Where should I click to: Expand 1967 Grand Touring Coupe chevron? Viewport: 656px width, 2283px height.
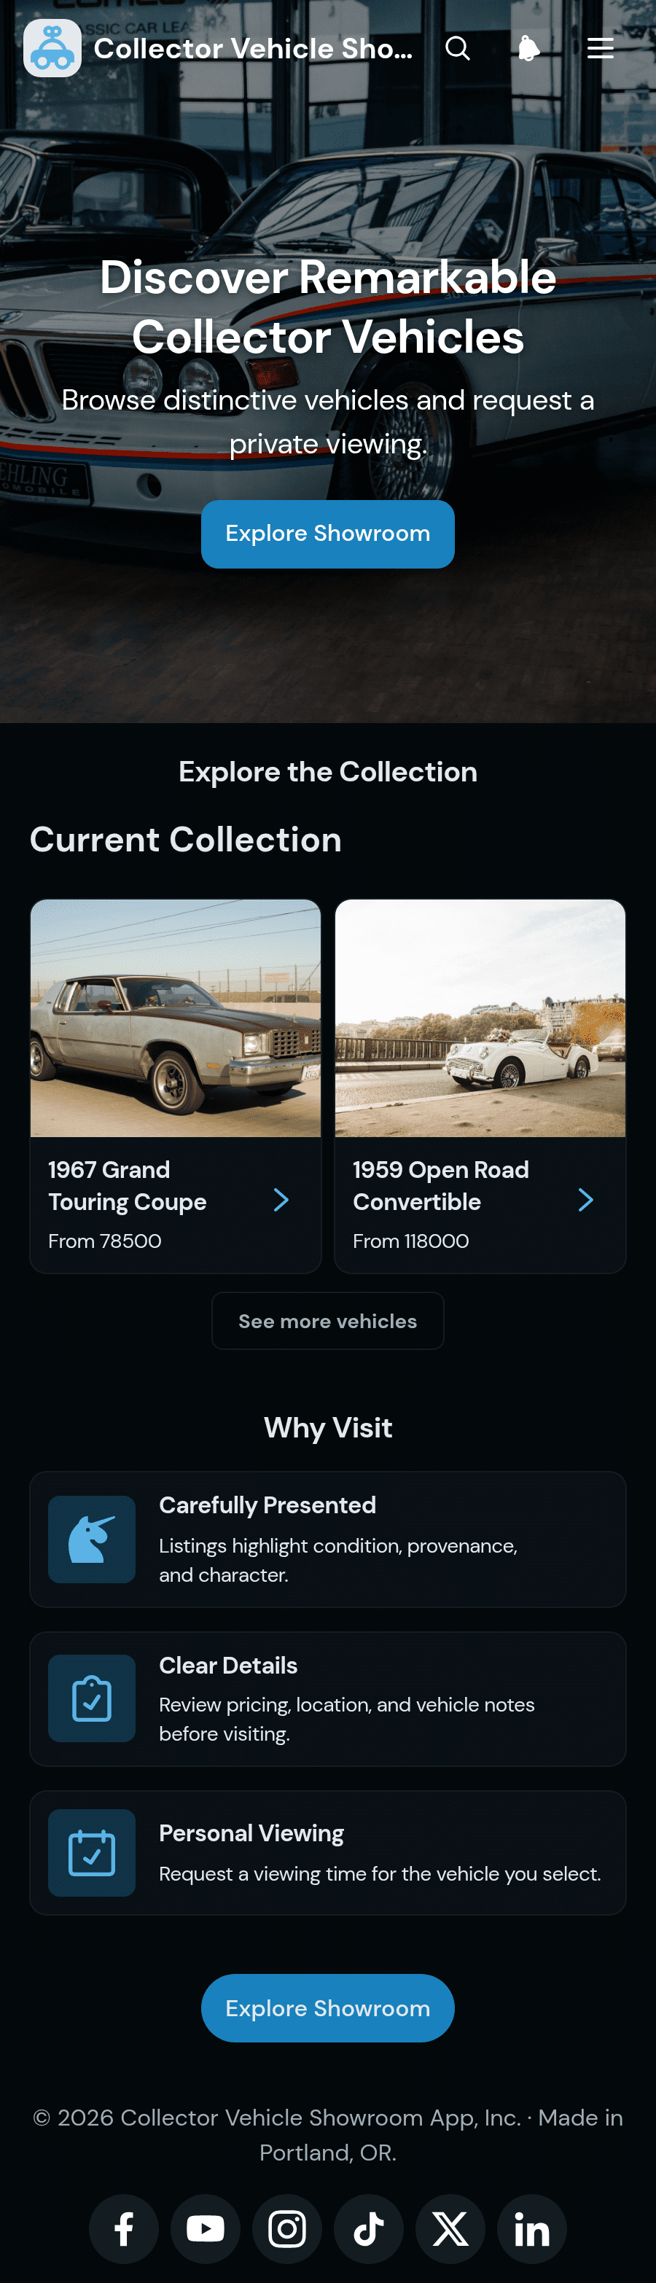pos(281,1200)
